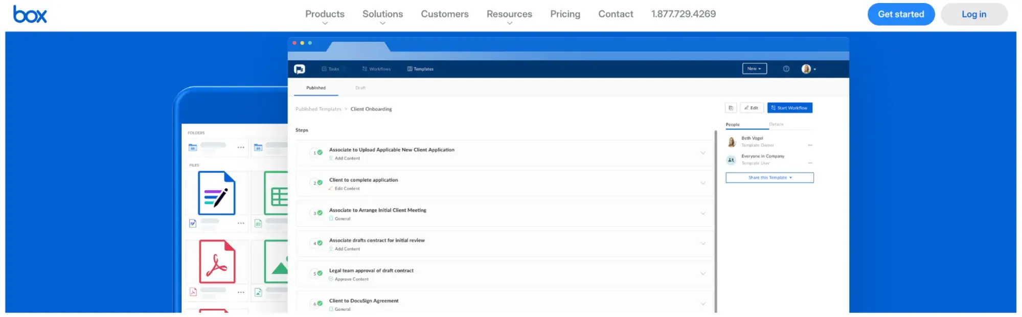The height and width of the screenshot is (317, 1022).
Task: Click Beth Vogel's avatar
Action: click(732, 142)
